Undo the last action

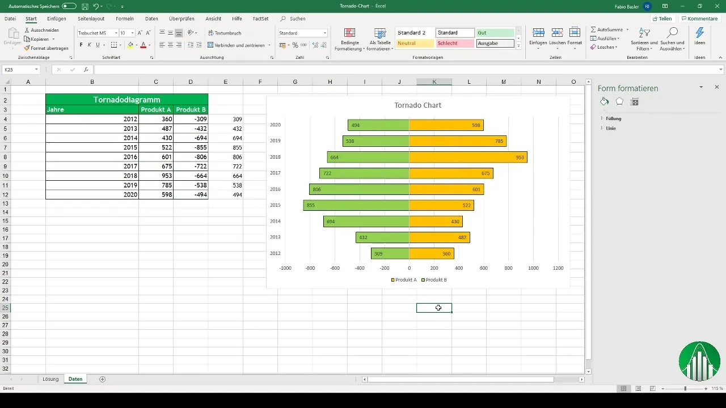96,6
